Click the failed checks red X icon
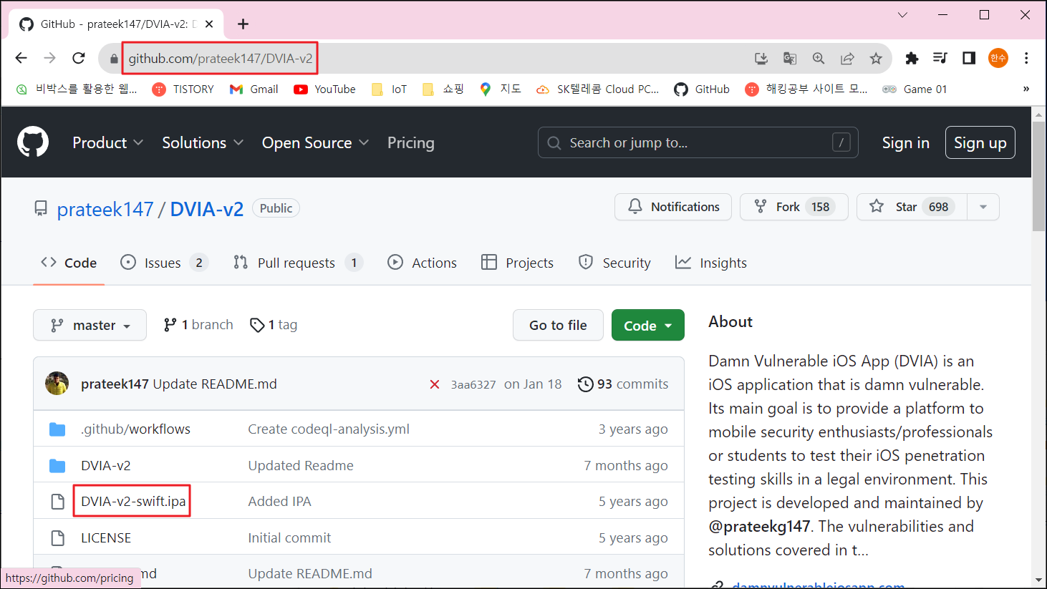Viewport: 1047px width, 589px height. click(434, 384)
